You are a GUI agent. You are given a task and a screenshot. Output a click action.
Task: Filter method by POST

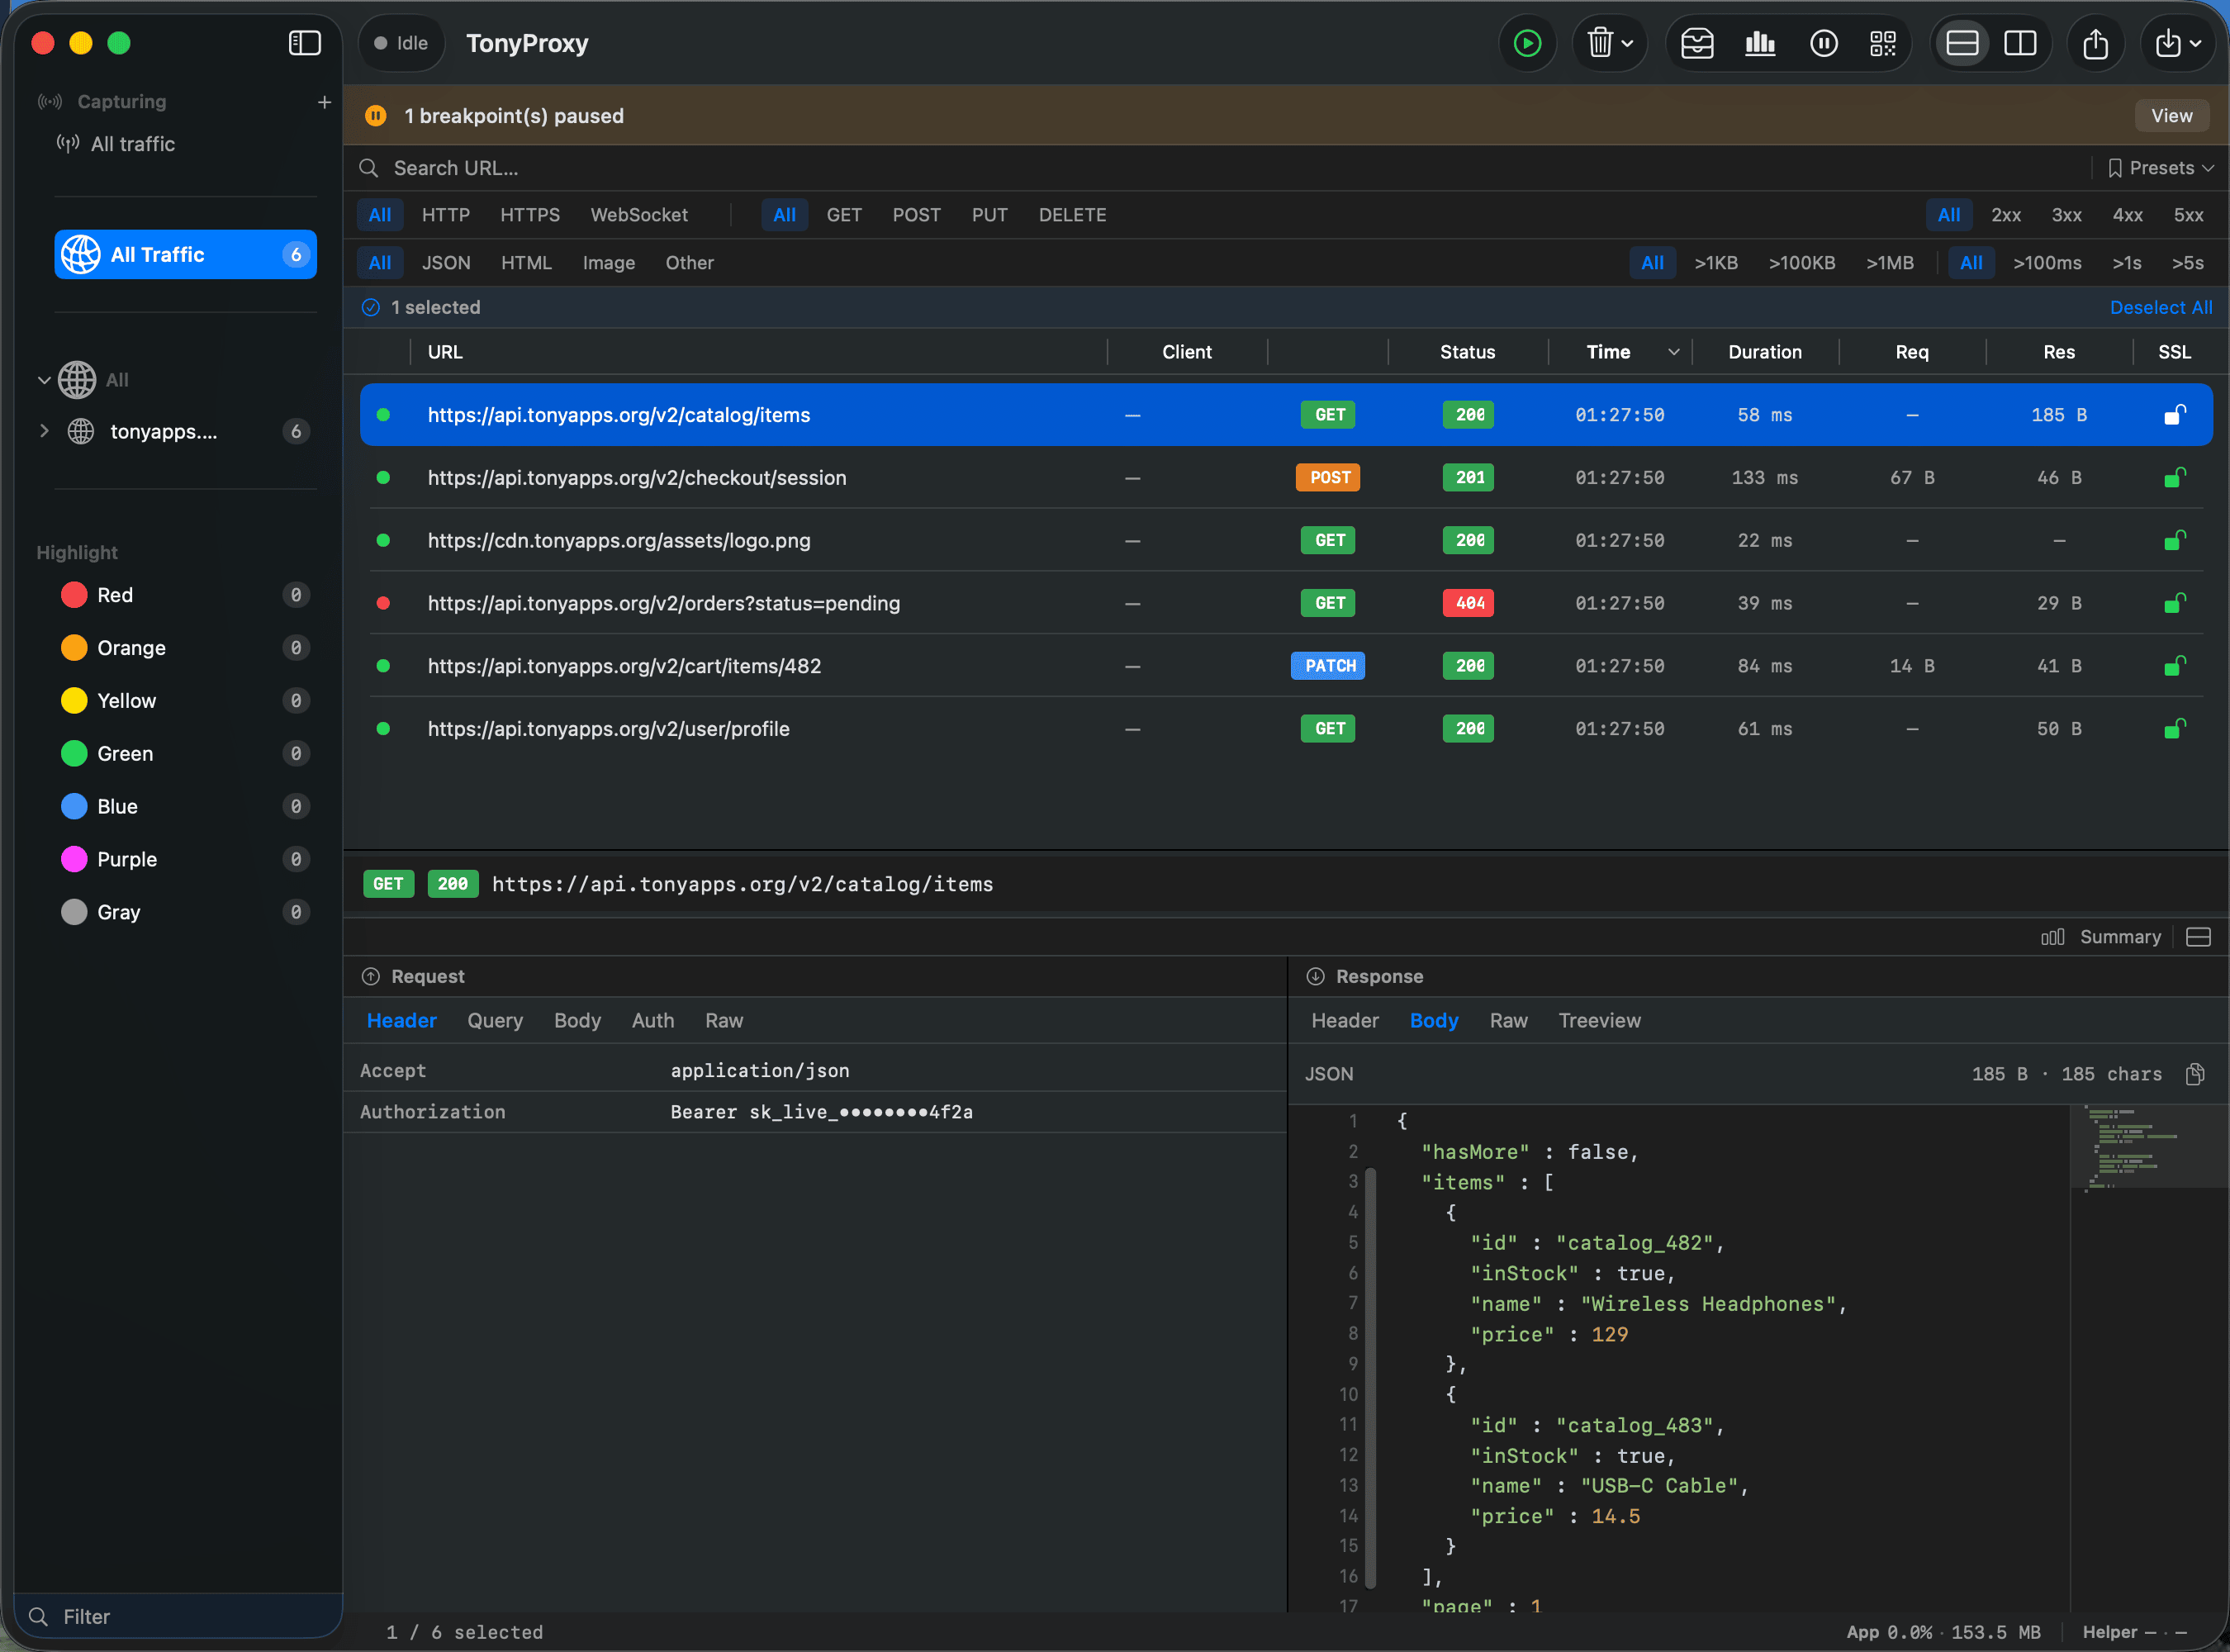(x=916, y=215)
